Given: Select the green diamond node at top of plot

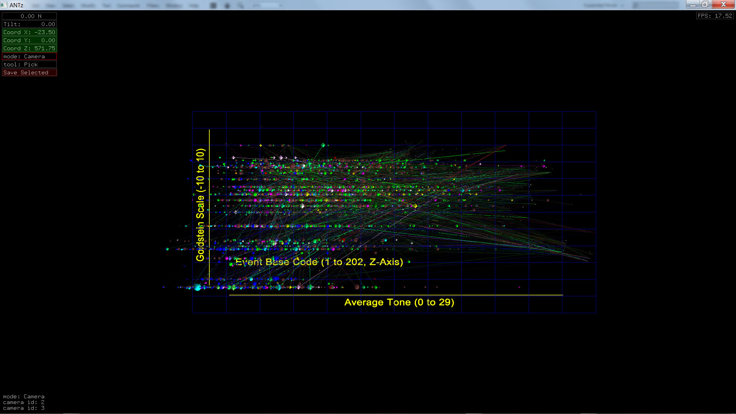Looking at the screenshot, I should point(323,145).
